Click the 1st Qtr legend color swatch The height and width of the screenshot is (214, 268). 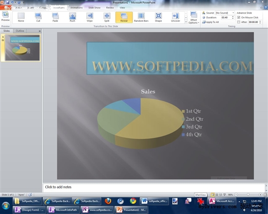click(183, 111)
